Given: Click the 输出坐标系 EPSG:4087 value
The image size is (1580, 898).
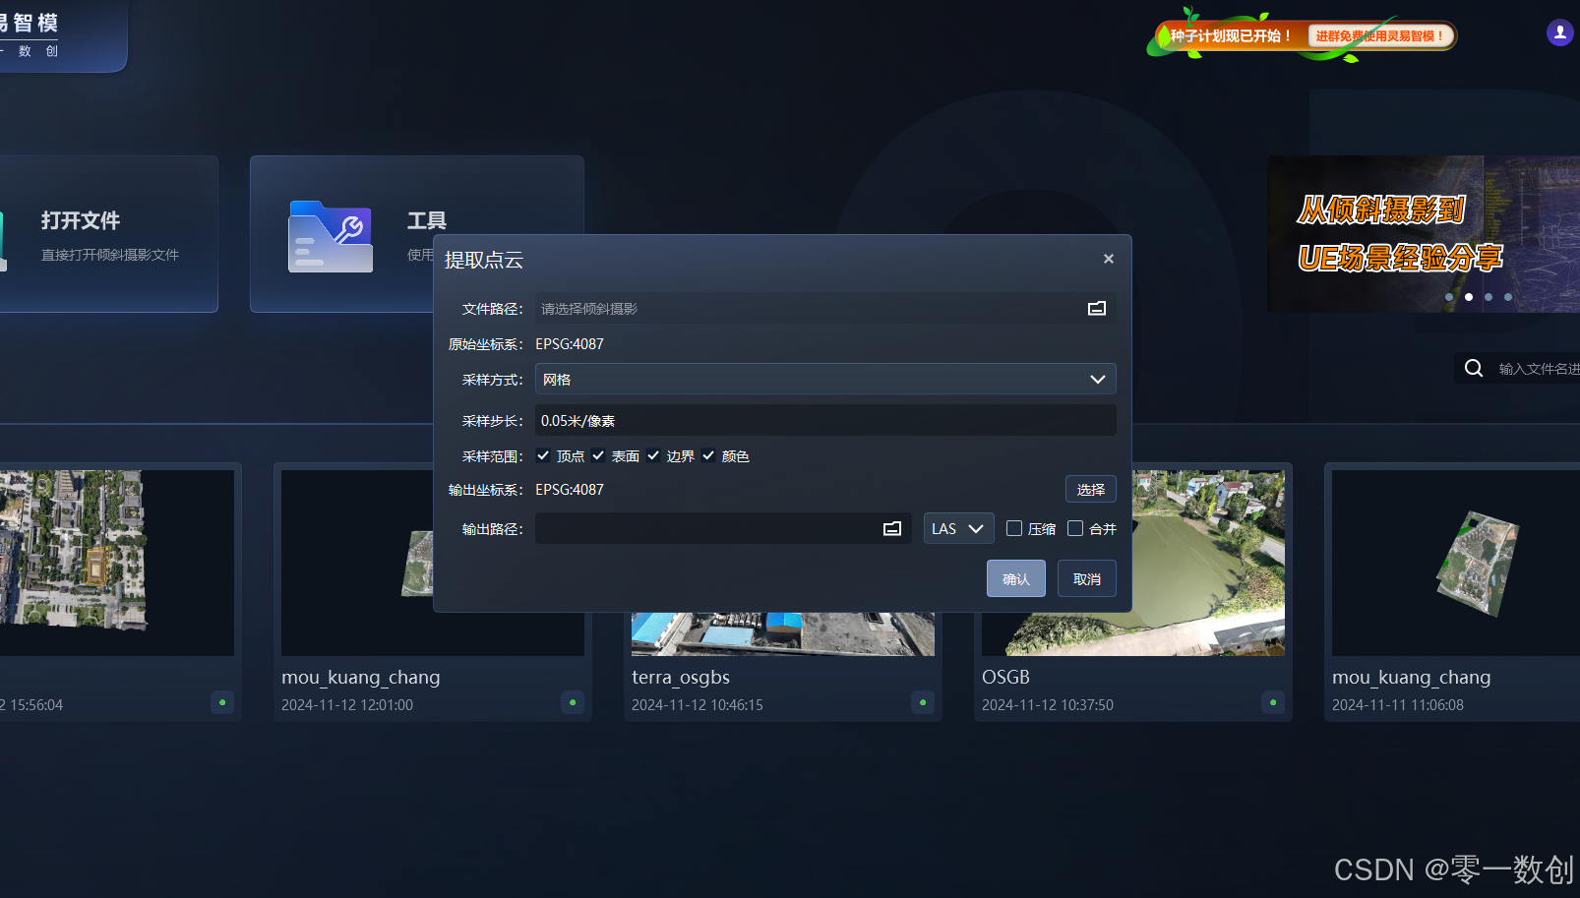Looking at the screenshot, I should (570, 490).
